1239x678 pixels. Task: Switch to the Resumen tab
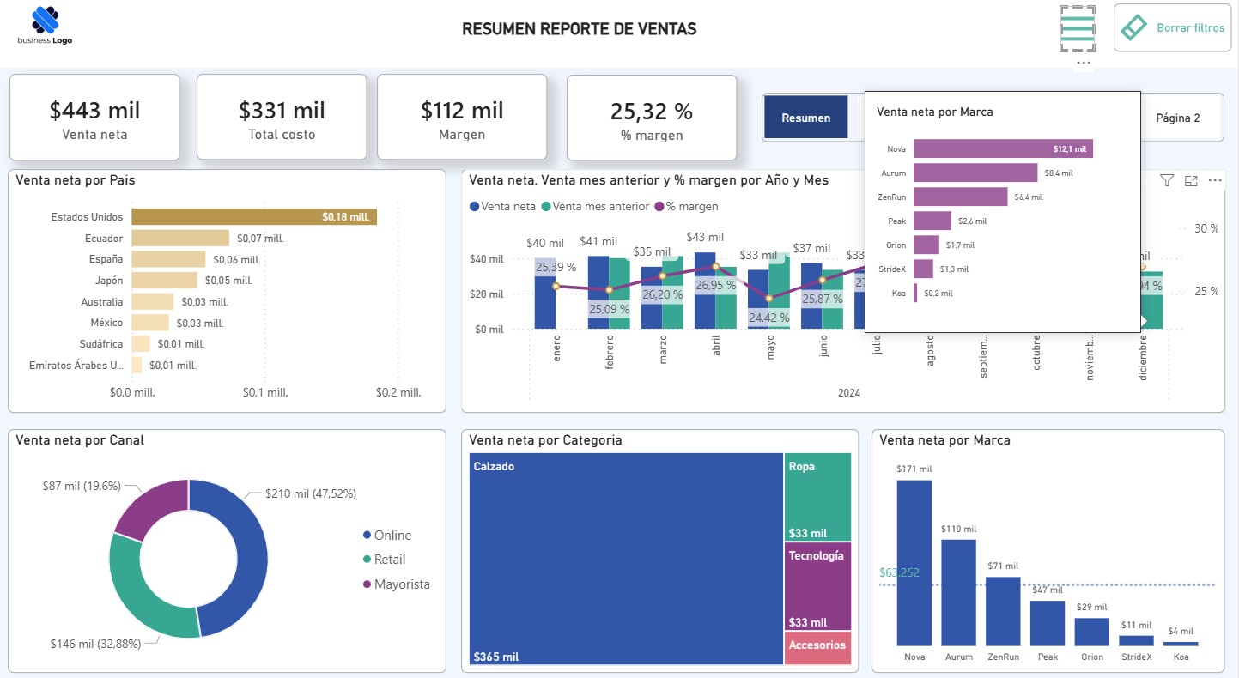coord(807,118)
